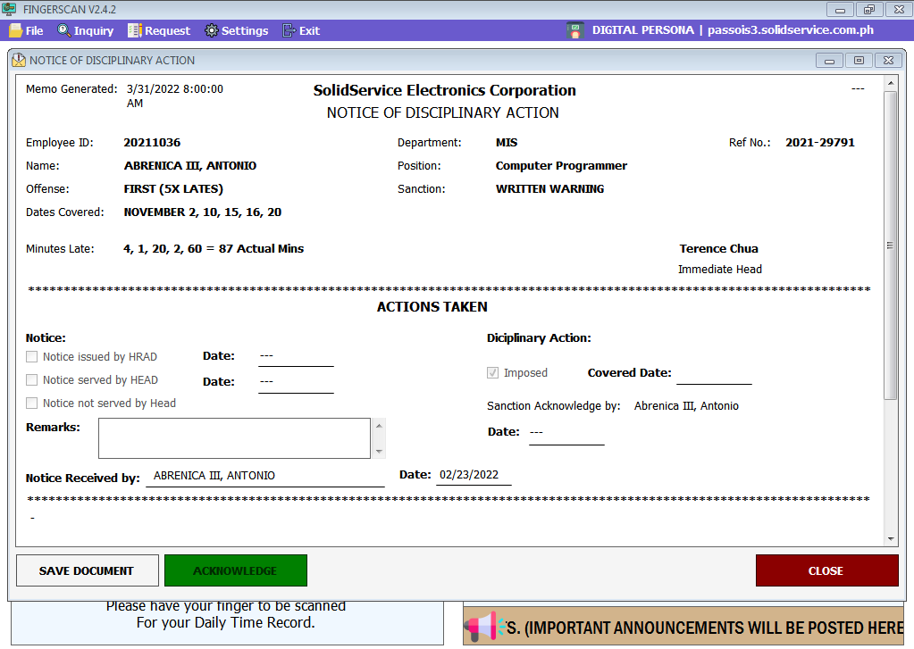The image size is (914, 649).
Task: Click the Settings gear icon
Action: [211, 30]
